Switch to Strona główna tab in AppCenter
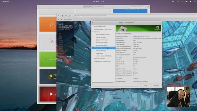This screenshot has width=197, height=111. (x=88, y=7)
